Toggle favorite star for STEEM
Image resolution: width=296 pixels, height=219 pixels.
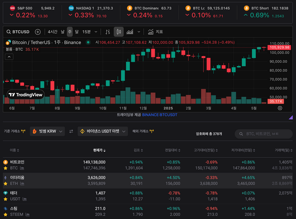6,214
